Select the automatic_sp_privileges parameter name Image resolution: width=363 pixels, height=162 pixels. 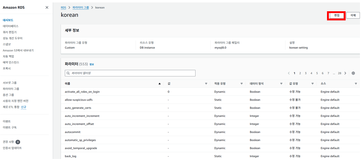80,140
